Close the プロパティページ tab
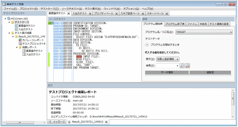Image resolution: width=238 pixels, height=127 pixels. tap(116, 14)
